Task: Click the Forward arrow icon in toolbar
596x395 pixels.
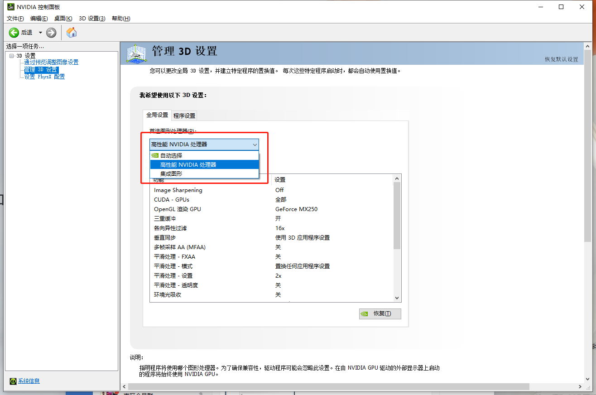Action: (51, 32)
